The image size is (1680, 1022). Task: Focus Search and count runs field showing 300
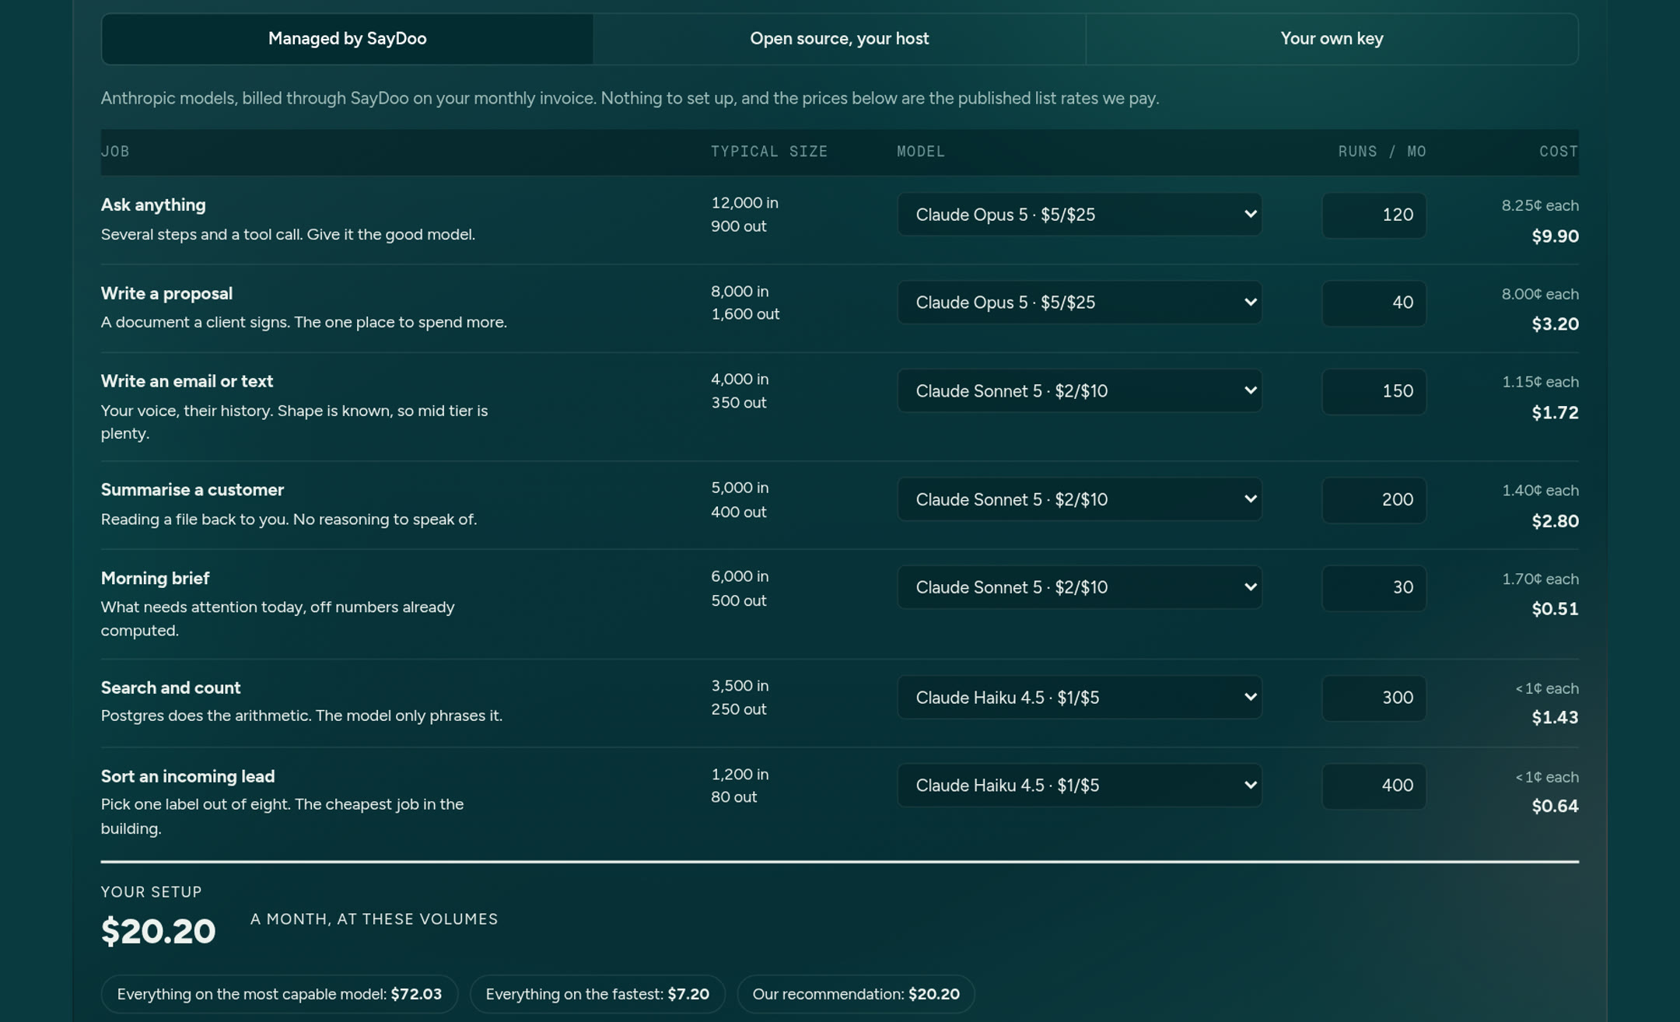coord(1374,698)
